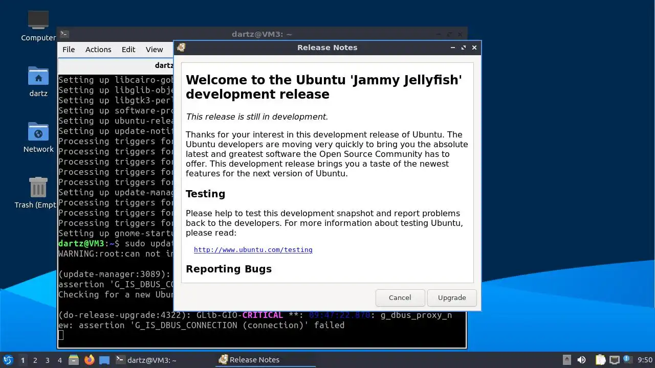Click the Reporting Bugs heading
The width and height of the screenshot is (655, 368).
coord(229,269)
